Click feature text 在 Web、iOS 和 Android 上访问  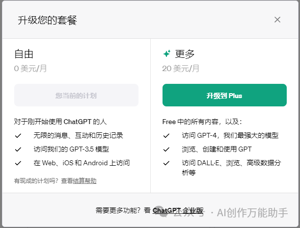pyautogui.click(x=82, y=163)
